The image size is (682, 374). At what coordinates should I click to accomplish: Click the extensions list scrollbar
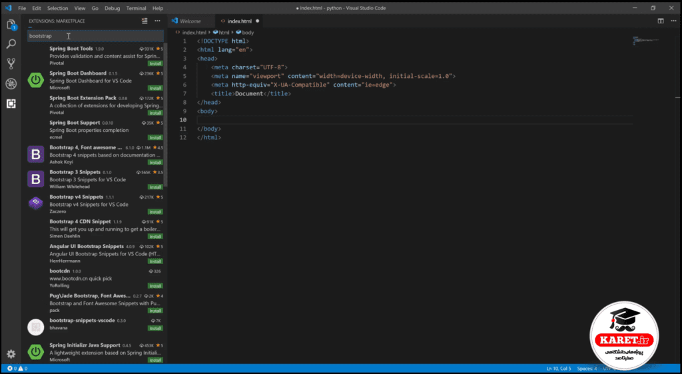click(x=165, y=115)
